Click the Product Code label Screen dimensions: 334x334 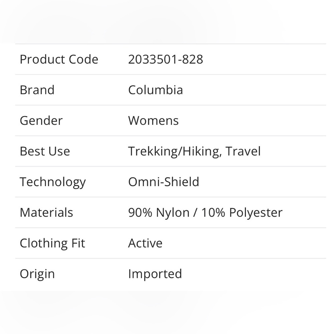59,59
